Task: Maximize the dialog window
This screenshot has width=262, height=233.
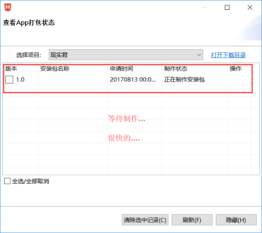Action: [227, 7]
